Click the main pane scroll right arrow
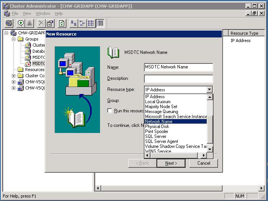268x201 pixels. [x=262, y=188]
